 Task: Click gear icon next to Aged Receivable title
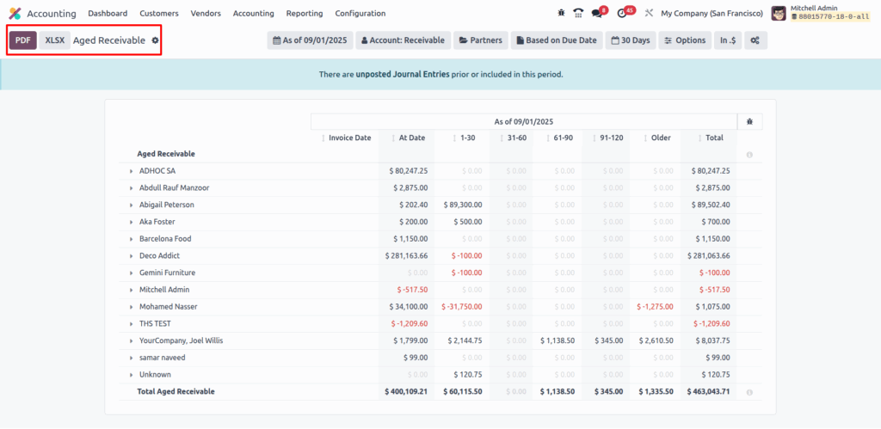point(155,40)
